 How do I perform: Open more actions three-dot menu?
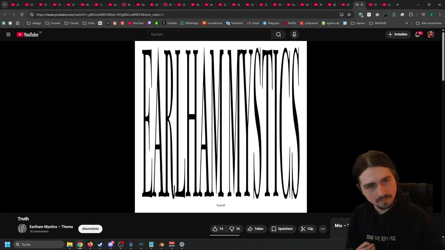323,229
